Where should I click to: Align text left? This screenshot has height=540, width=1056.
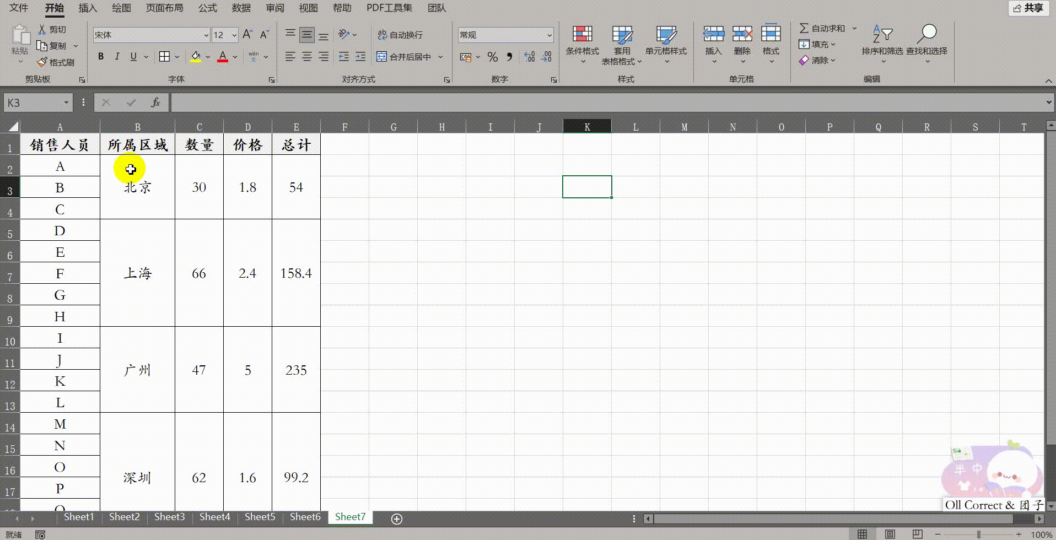[x=290, y=56]
